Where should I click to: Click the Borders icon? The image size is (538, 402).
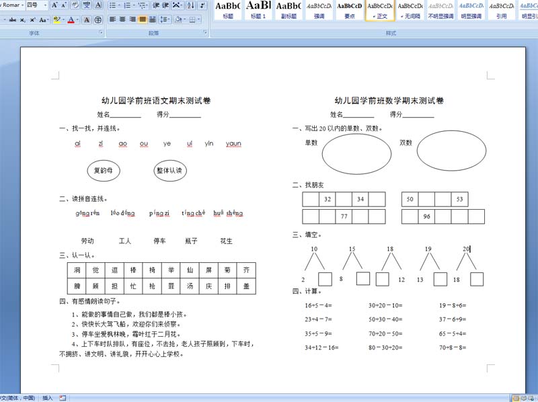click(x=192, y=19)
